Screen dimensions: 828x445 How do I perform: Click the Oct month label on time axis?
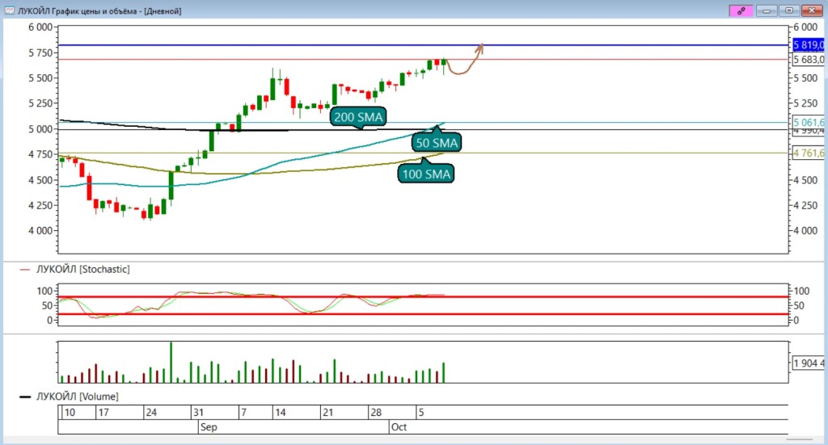coord(399,427)
